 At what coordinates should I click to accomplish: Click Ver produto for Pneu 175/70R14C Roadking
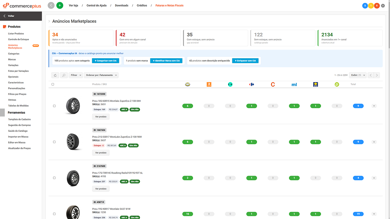coord(101,189)
